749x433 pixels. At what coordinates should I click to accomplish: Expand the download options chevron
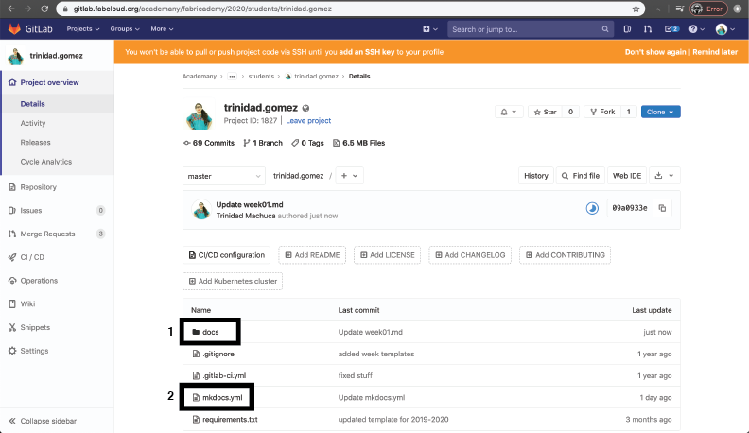click(671, 176)
